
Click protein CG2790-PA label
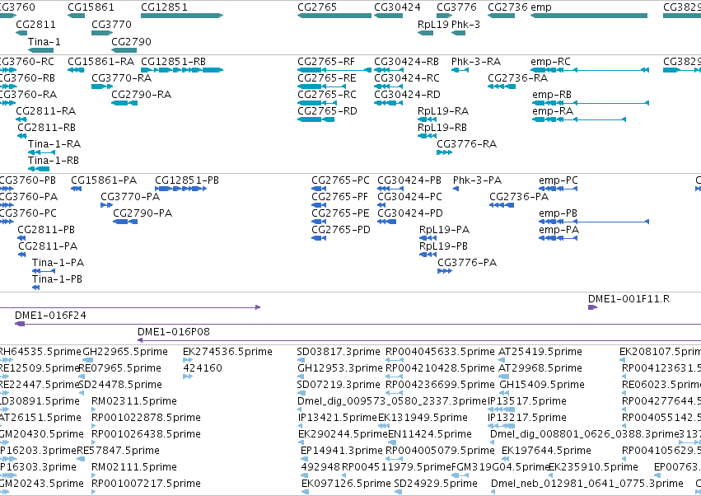tap(143, 213)
